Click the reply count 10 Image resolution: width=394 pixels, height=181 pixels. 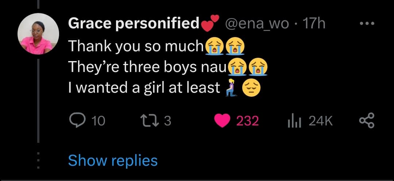(97, 121)
